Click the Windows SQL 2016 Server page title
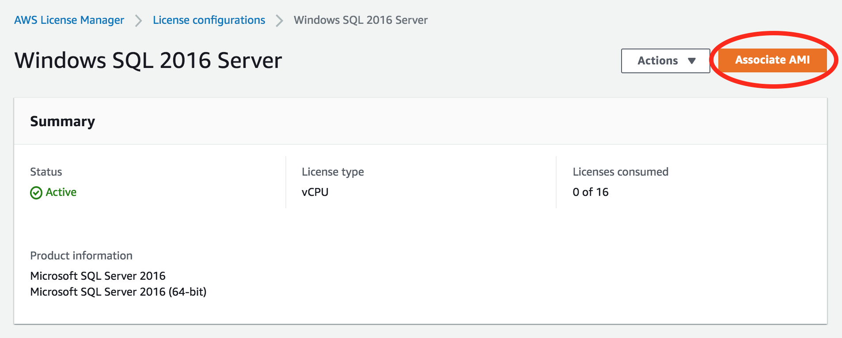 148,60
